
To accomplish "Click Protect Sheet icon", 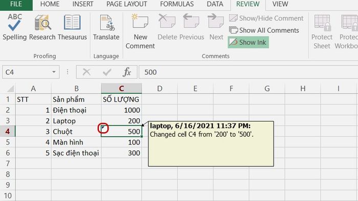I will click(x=322, y=23).
